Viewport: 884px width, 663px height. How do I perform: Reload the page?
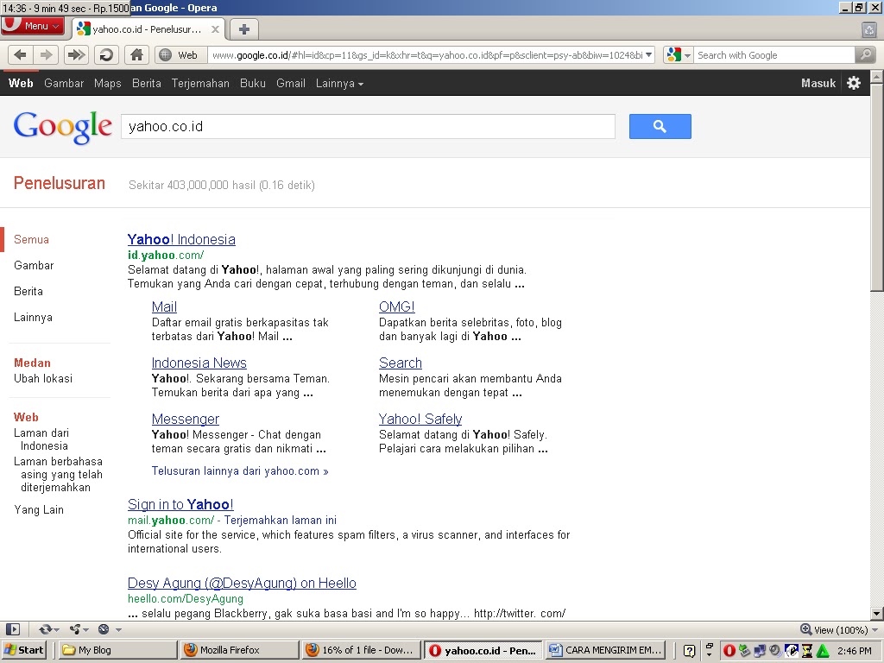click(x=106, y=54)
